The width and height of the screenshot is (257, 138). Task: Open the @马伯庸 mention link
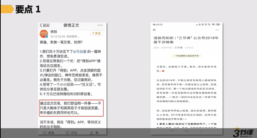[x=79, y=51]
